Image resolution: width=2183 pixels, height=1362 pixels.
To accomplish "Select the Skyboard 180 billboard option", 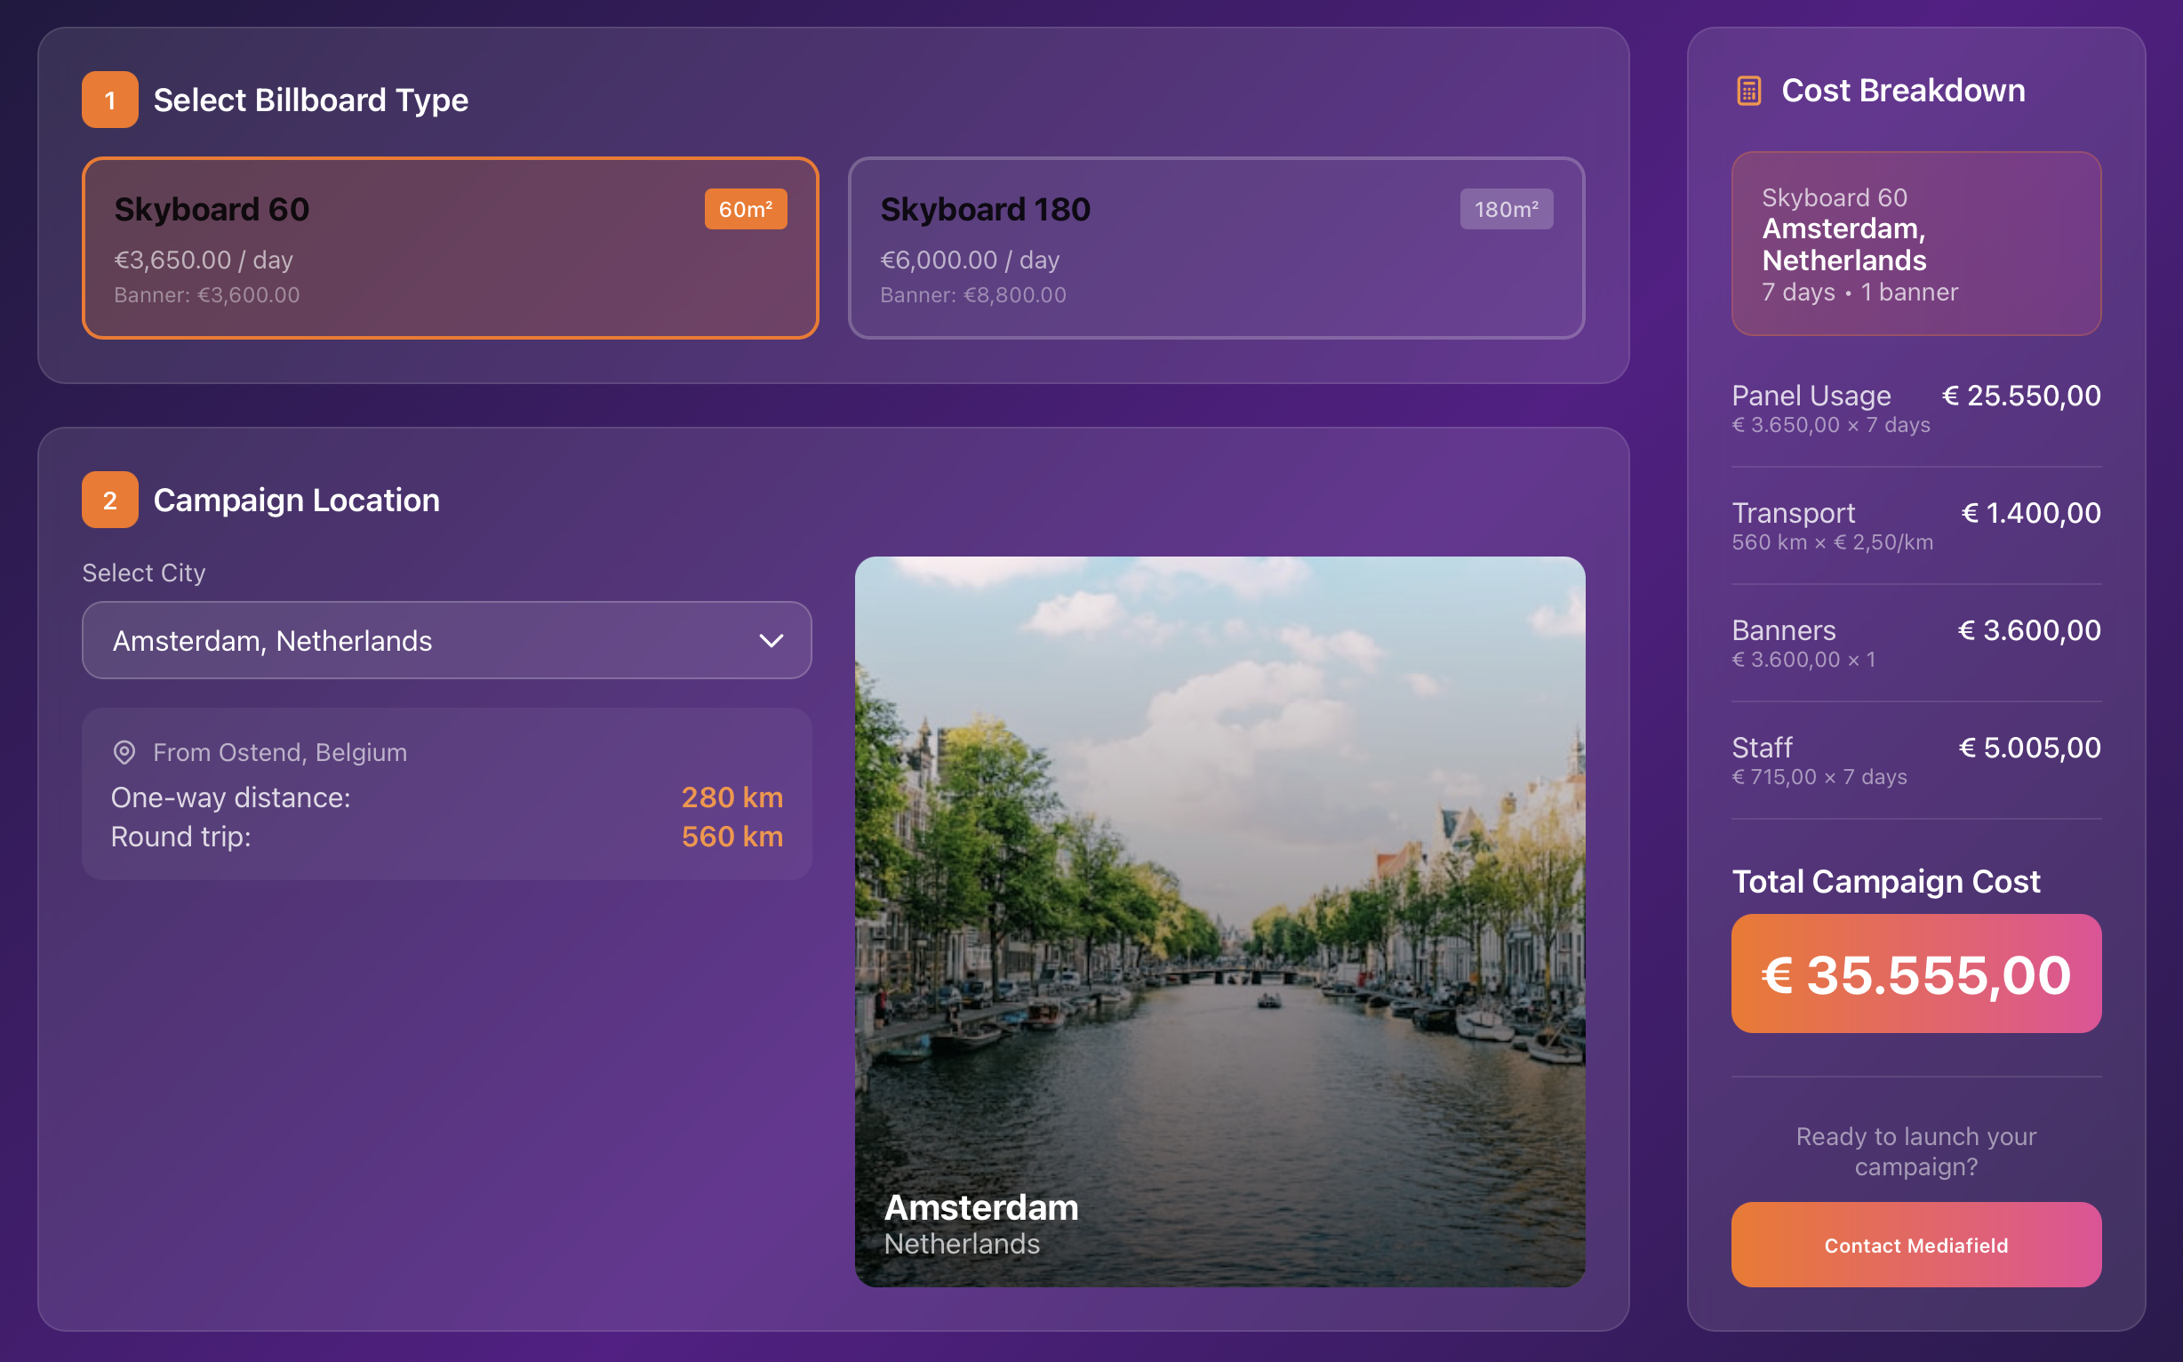I will [x=1216, y=249].
